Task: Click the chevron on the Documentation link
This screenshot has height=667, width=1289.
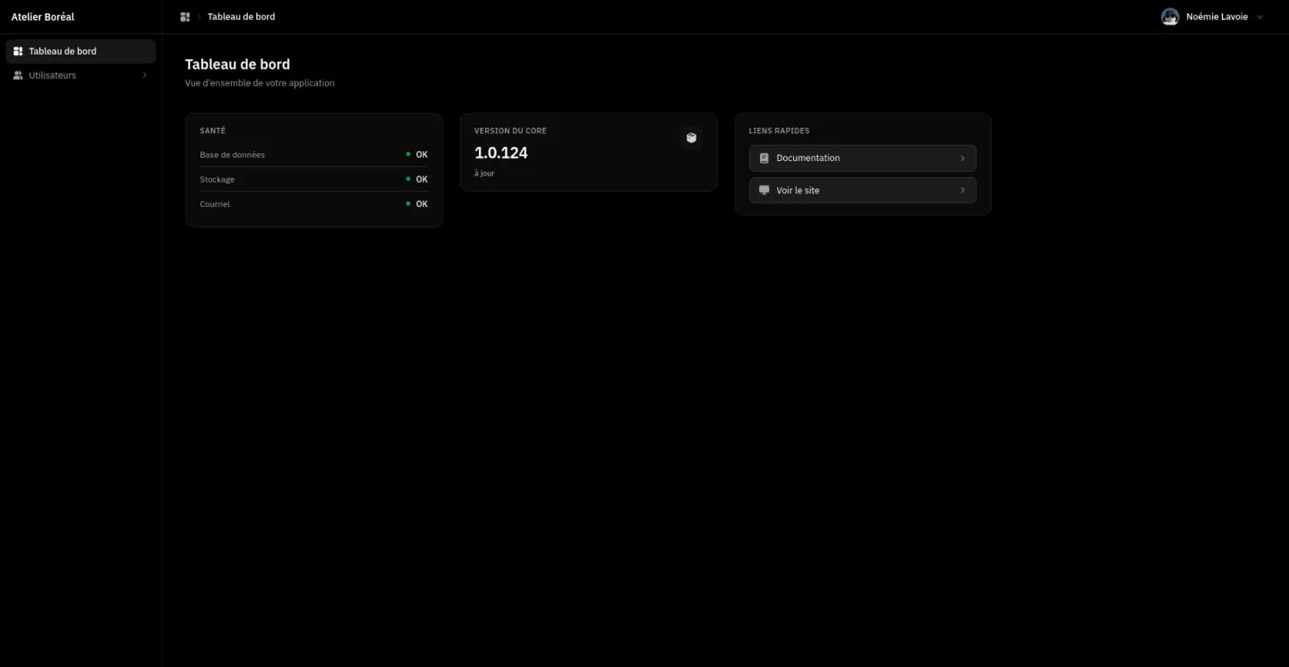Action: pyautogui.click(x=962, y=158)
